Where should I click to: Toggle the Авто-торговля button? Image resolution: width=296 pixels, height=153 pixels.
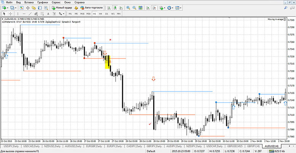(91, 8)
